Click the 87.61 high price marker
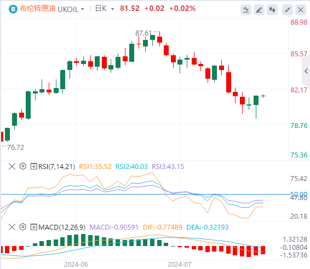Screen dimensions: 310x269 click(143, 33)
